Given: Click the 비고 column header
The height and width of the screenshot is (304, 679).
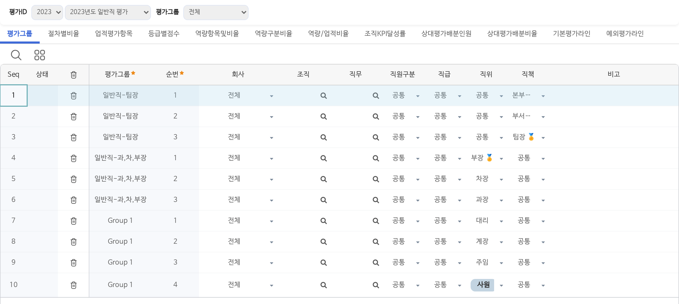Looking at the screenshot, I should click(x=614, y=74).
